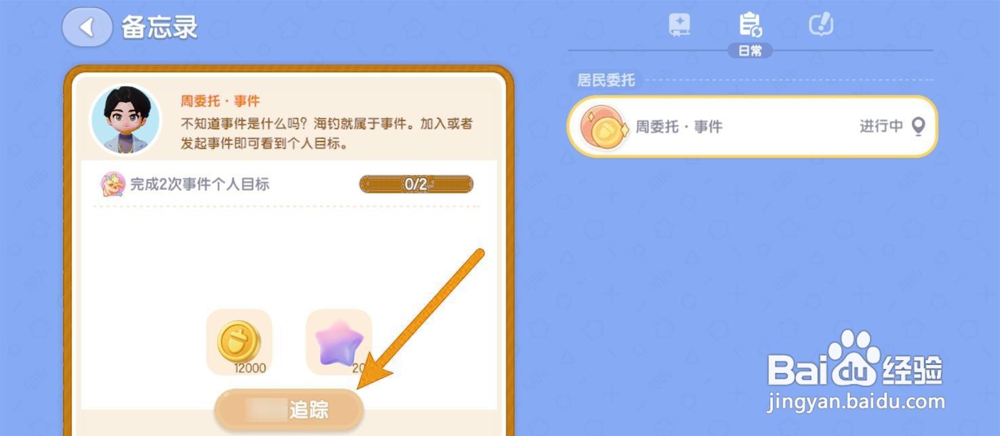Click the 居民委托 section header
The width and height of the screenshot is (1000, 436).
click(x=606, y=80)
